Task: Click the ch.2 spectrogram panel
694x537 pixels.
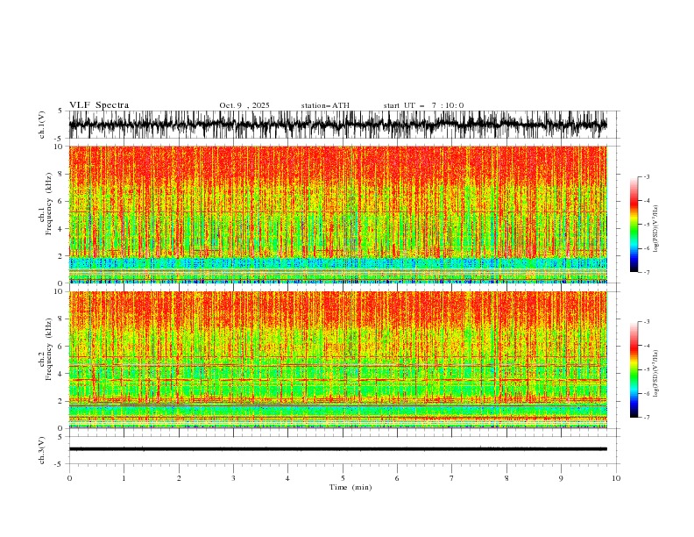Action: coord(337,360)
